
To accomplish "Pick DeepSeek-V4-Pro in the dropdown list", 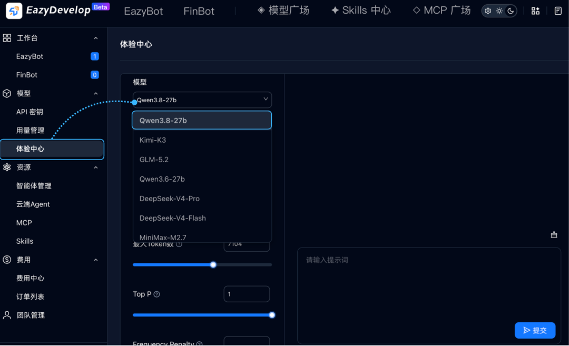I will [x=202, y=199].
